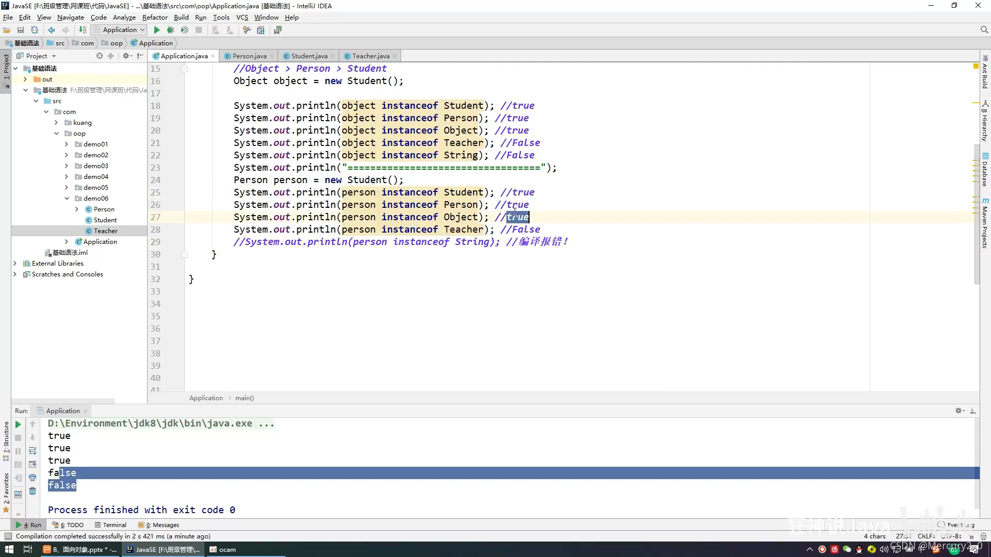The height and width of the screenshot is (557, 991).
Task: Open Project panel gear settings
Action: click(x=126, y=56)
